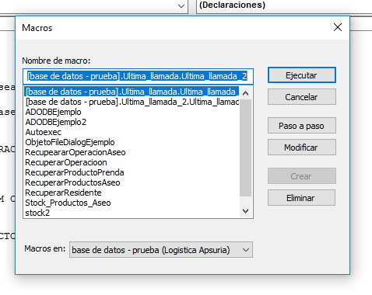Run macro with Paso a paso

click(x=302, y=126)
